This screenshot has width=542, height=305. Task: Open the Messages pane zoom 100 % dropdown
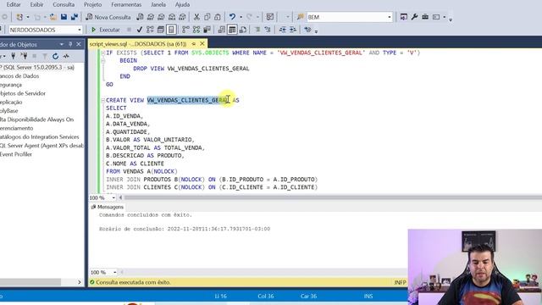pos(114,273)
